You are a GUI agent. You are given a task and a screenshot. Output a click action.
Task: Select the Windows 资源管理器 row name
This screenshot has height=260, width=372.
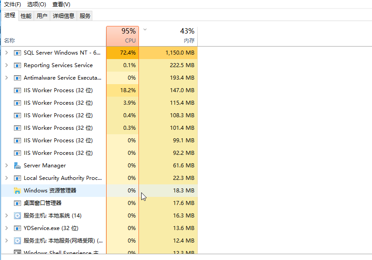tap(50, 191)
